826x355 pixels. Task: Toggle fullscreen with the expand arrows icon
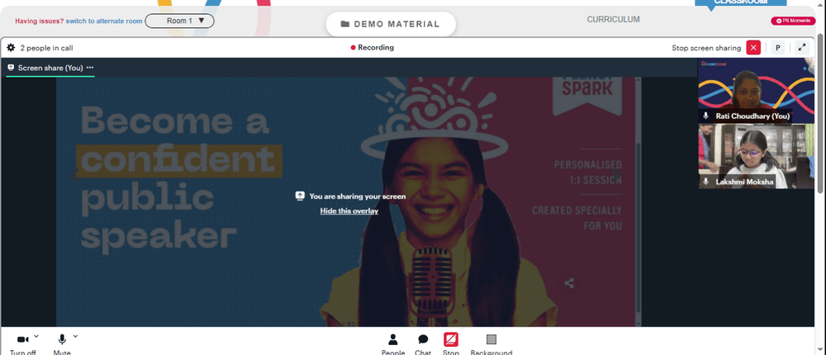[802, 47]
